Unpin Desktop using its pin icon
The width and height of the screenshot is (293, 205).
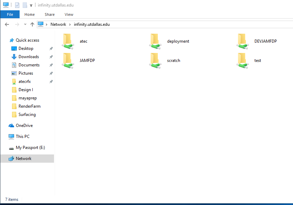[51, 48]
